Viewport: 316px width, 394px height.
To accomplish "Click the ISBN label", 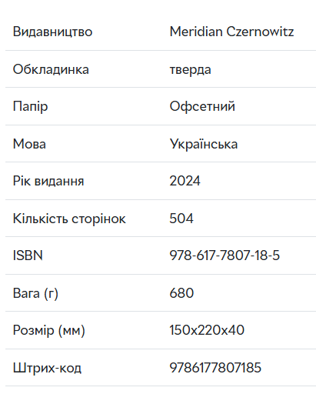I will 28,255.
